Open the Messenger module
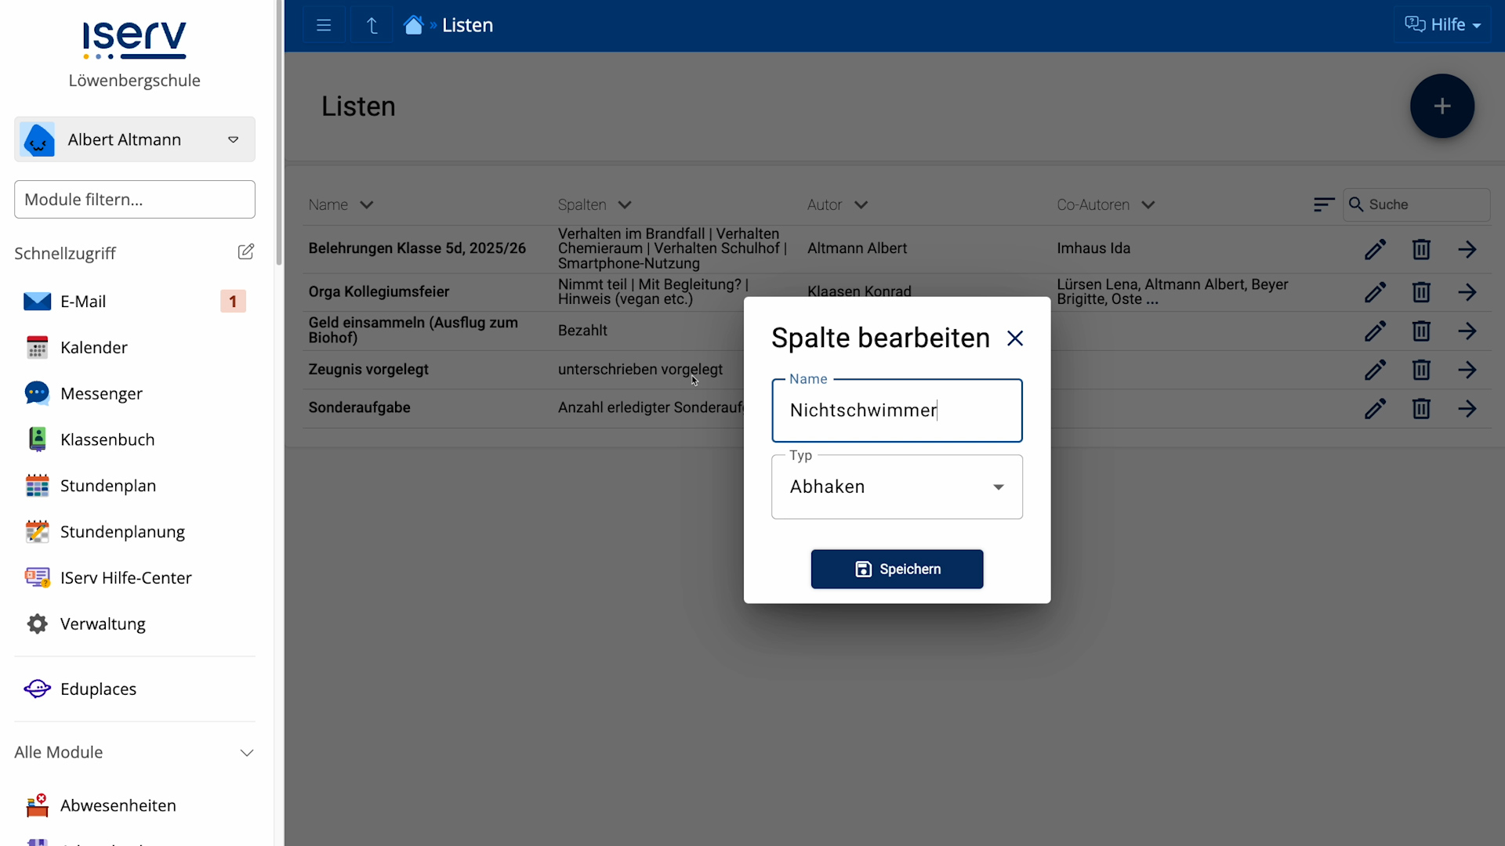The width and height of the screenshot is (1505, 846). [x=102, y=393]
